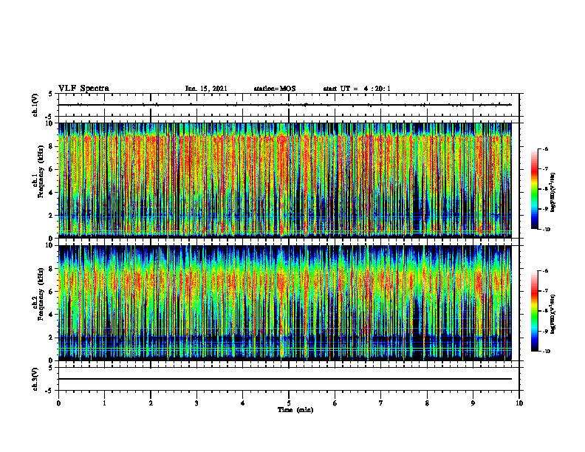Click inside the ch.2 spectrogram panel
Image resolution: width=585 pixels, height=452 pixels.
[x=285, y=303]
